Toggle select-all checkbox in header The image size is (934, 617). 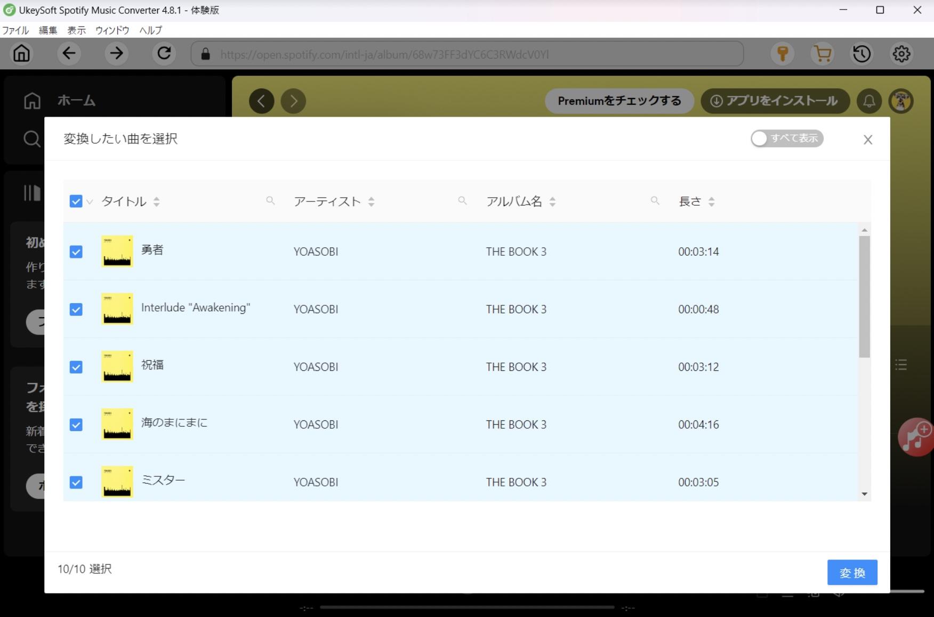76,201
